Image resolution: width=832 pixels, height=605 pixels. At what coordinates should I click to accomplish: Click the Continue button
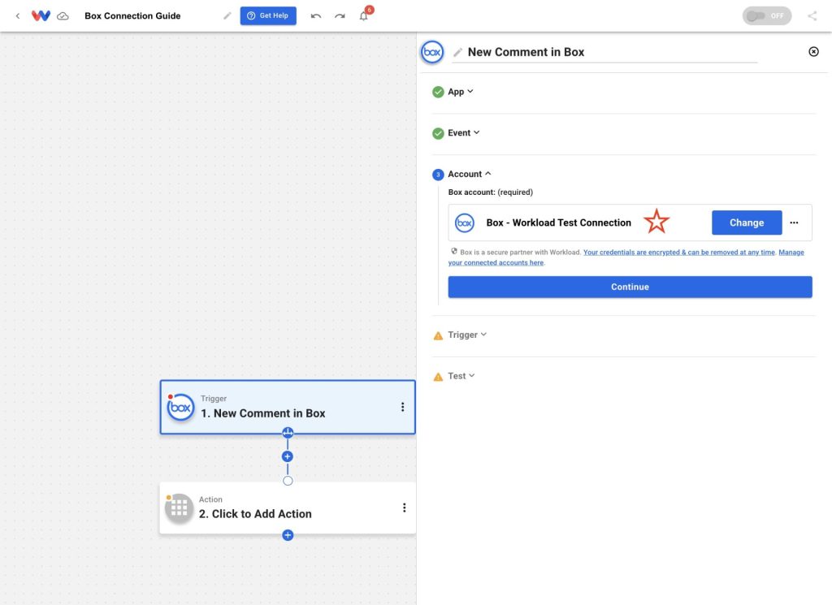click(630, 287)
